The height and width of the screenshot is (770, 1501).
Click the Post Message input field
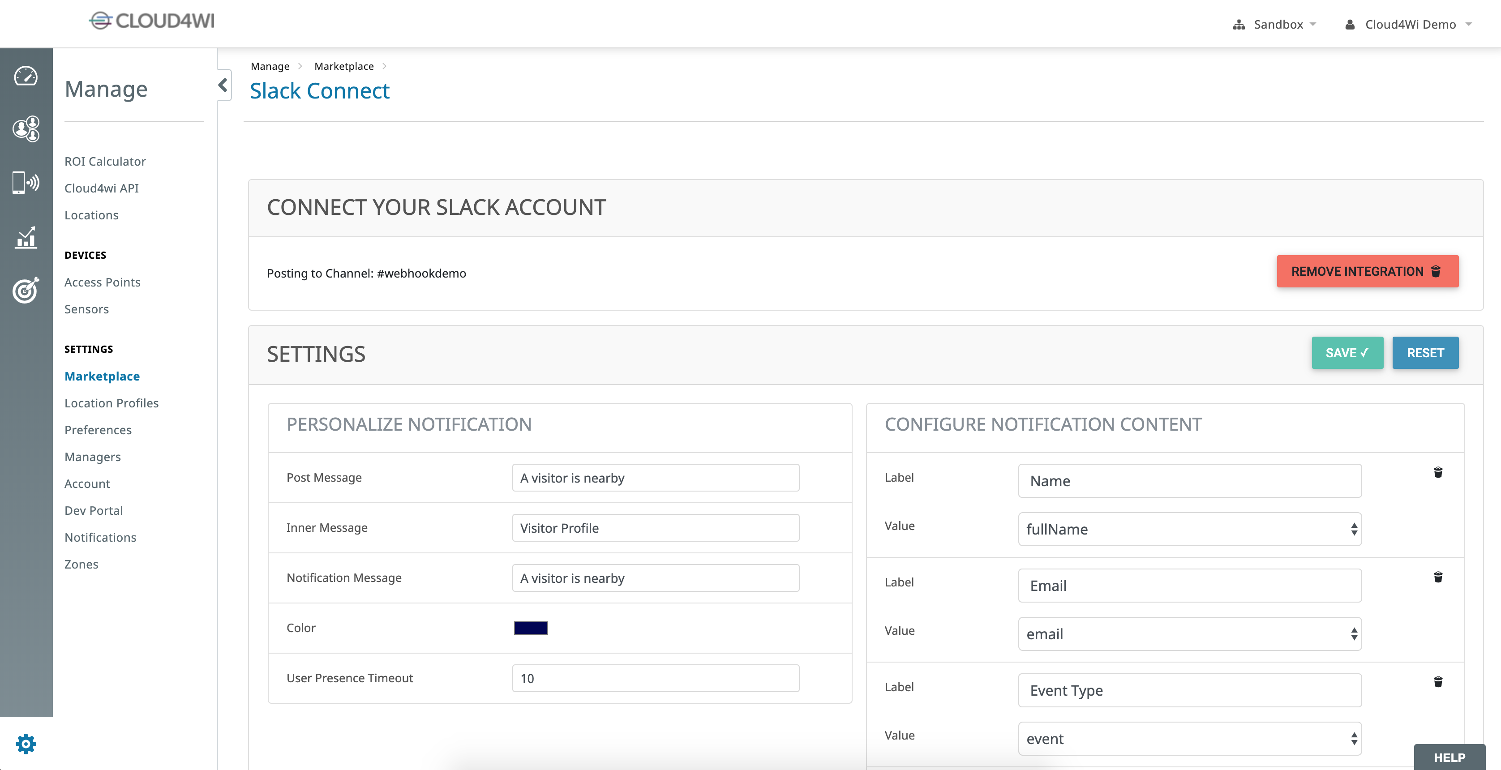click(656, 478)
